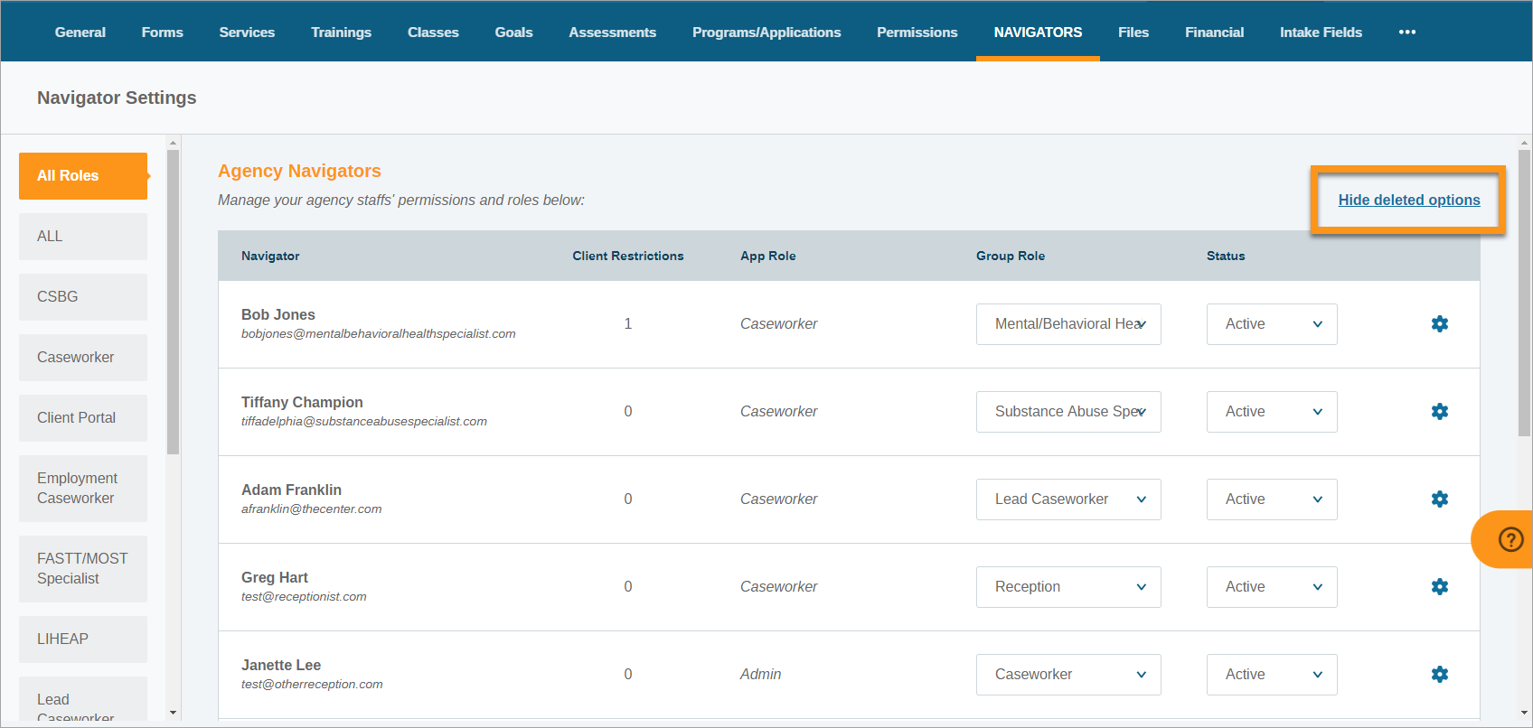Image resolution: width=1533 pixels, height=728 pixels.
Task: Open Janette Lee's settings gear icon
Action: tap(1440, 675)
